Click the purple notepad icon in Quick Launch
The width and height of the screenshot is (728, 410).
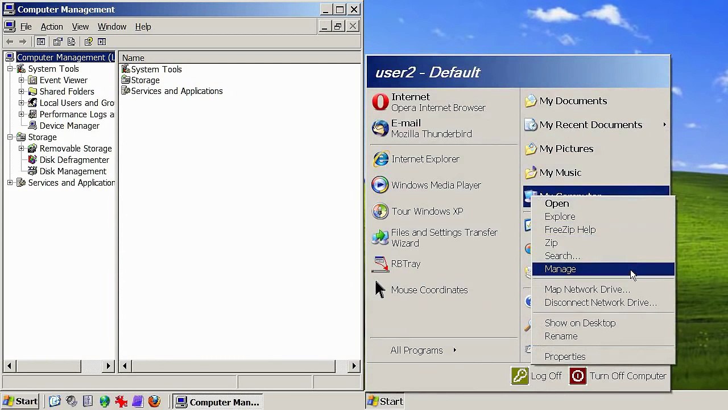(138, 401)
